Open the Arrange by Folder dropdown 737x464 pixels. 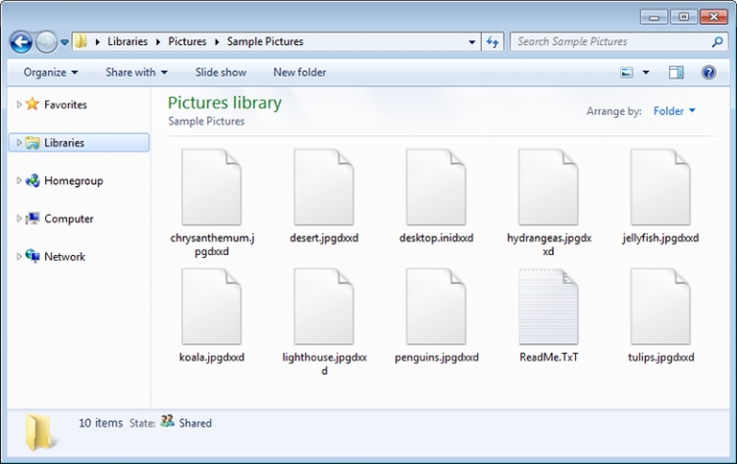(674, 111)
